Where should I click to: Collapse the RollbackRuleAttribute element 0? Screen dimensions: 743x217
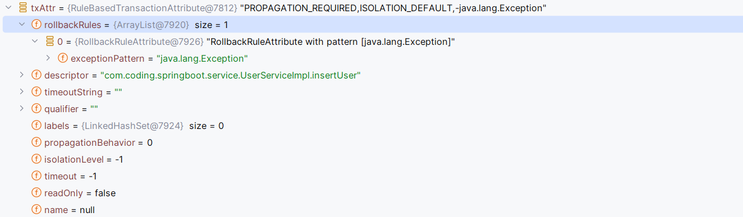coord(35,41)
